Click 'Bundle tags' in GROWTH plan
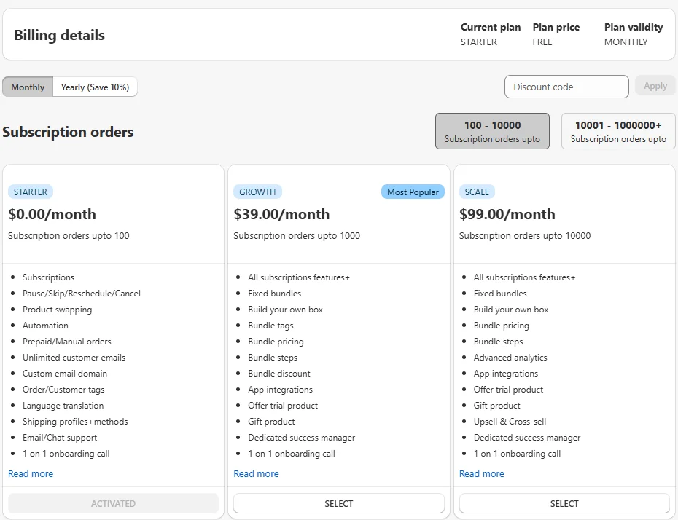Screen dimensions: 678x520 tap(270, 326)
